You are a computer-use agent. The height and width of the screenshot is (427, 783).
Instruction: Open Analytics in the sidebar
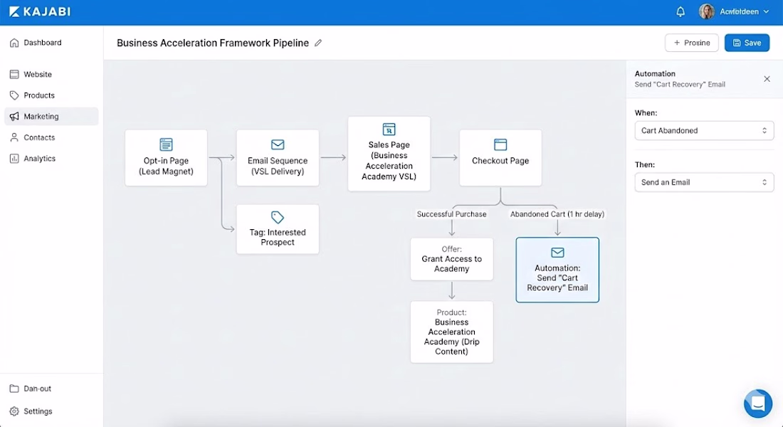pyautogui.click(x=51, y=158)
